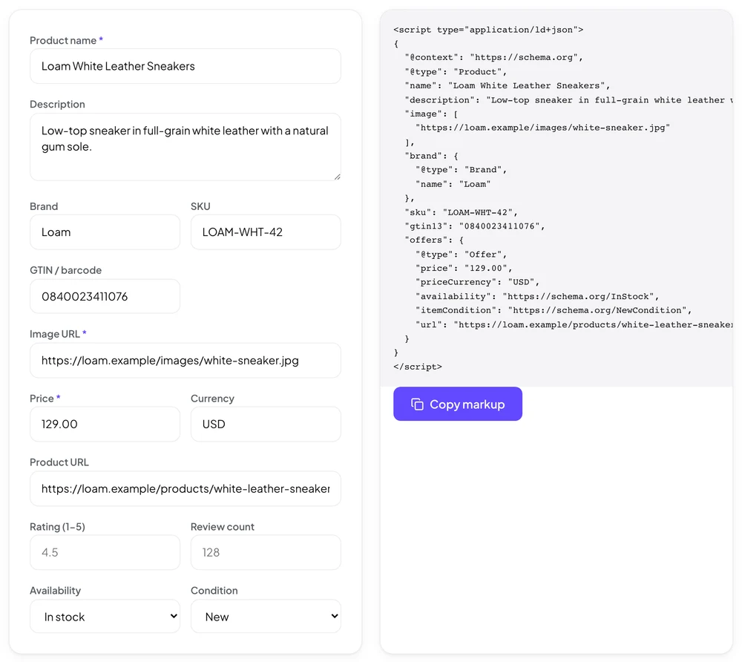Click the "@context" line in markup

[x=493, y=58]
